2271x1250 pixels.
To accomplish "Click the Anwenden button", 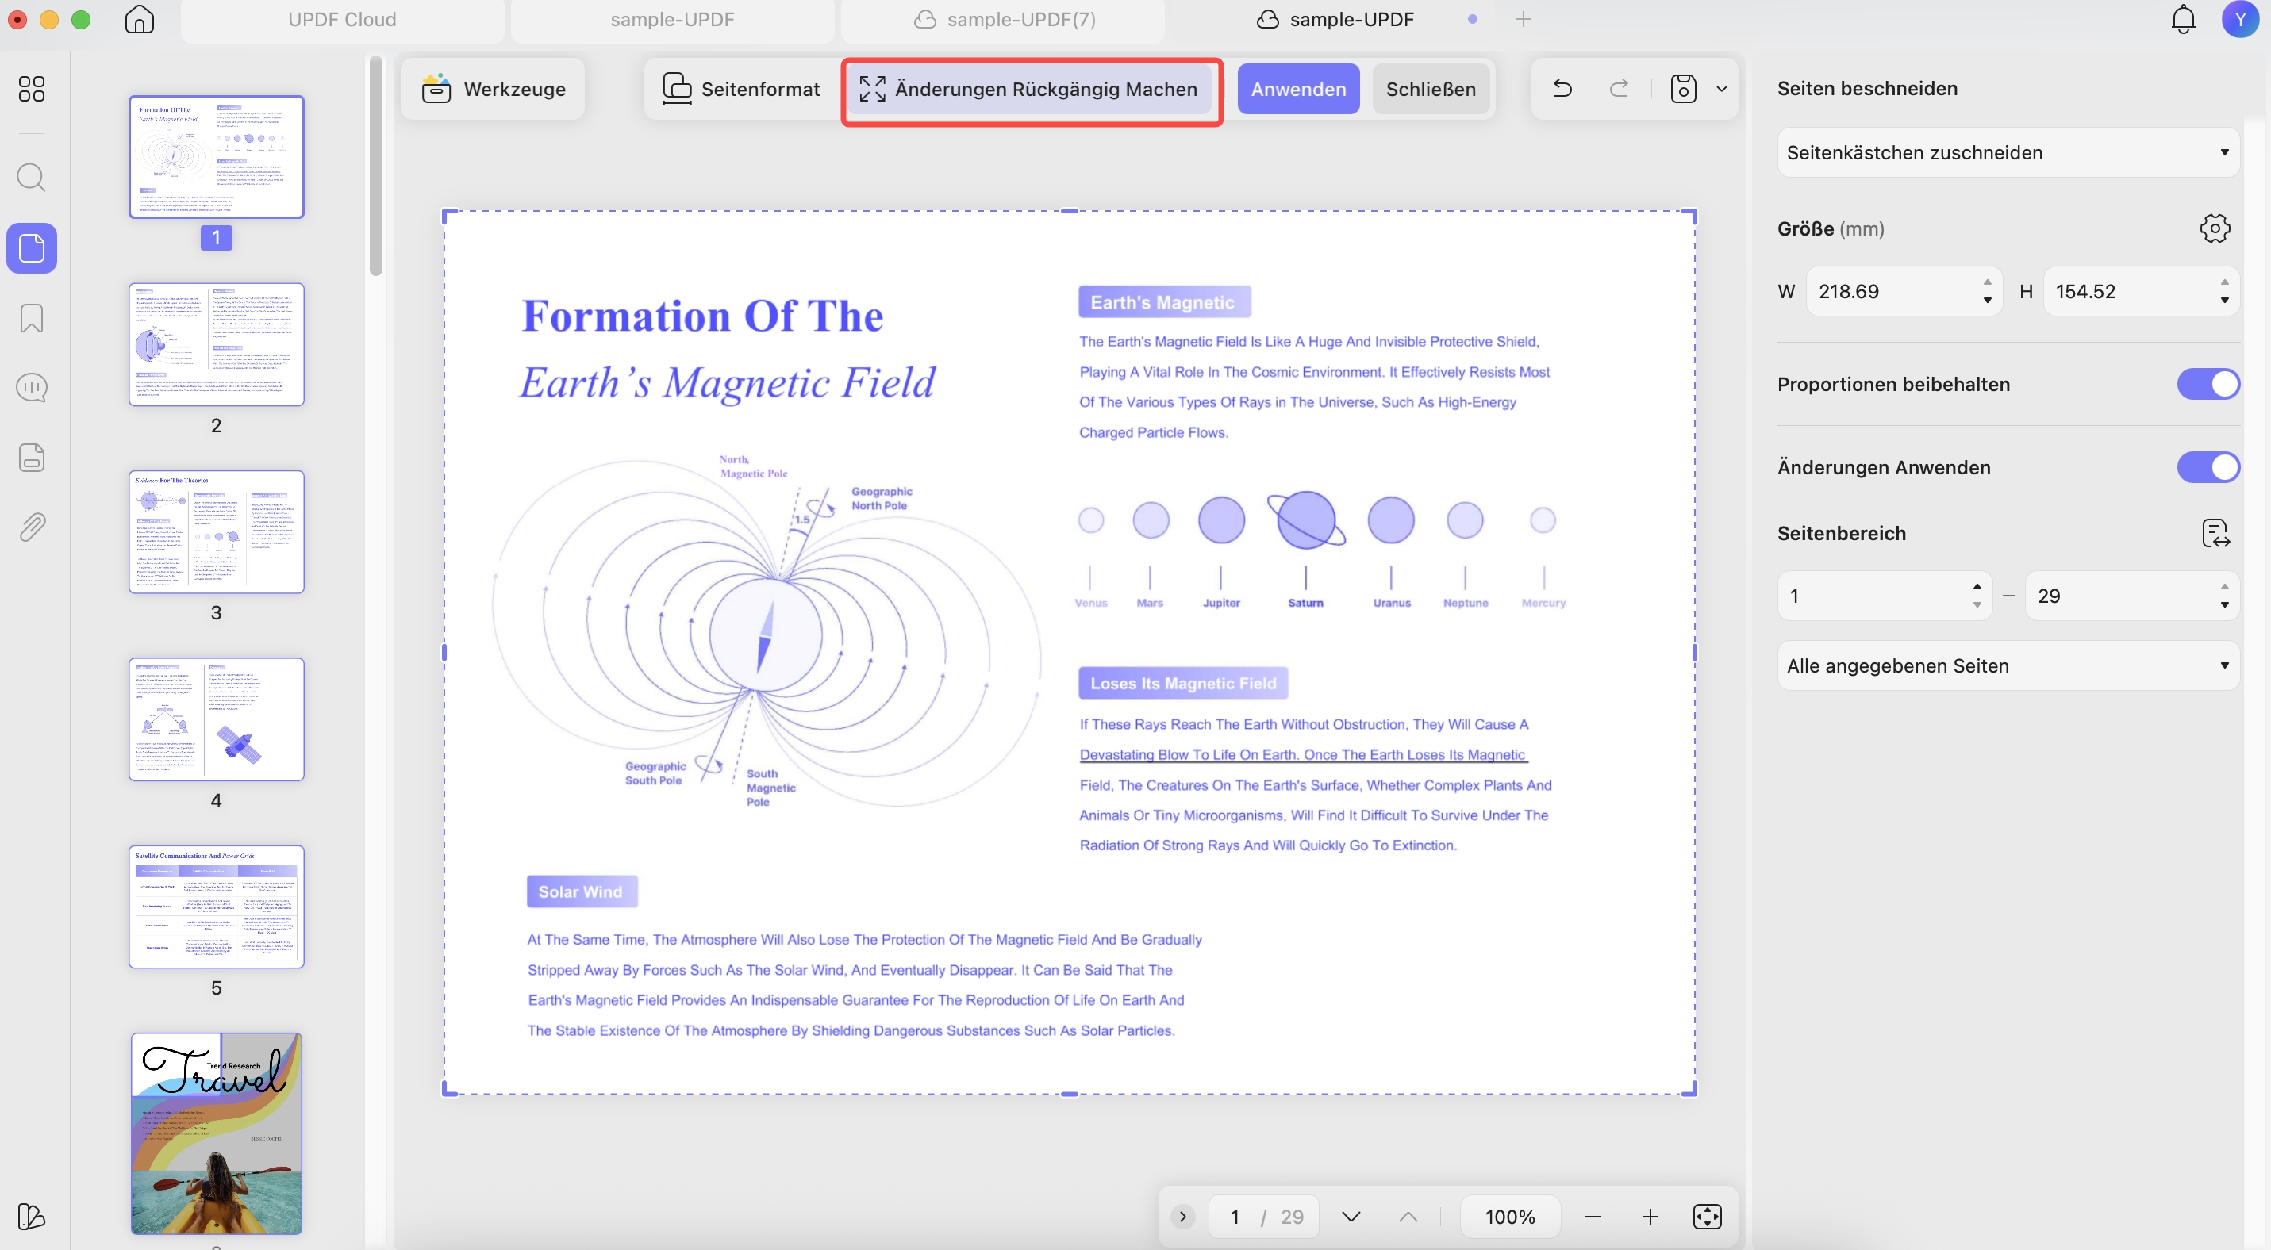I will click(x=1297, y=89).
